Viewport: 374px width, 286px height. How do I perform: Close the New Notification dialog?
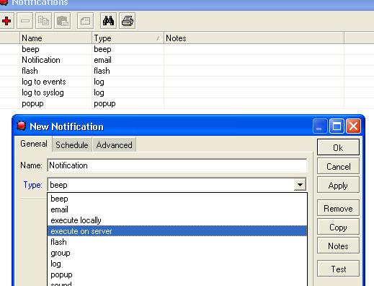[353, 126]
